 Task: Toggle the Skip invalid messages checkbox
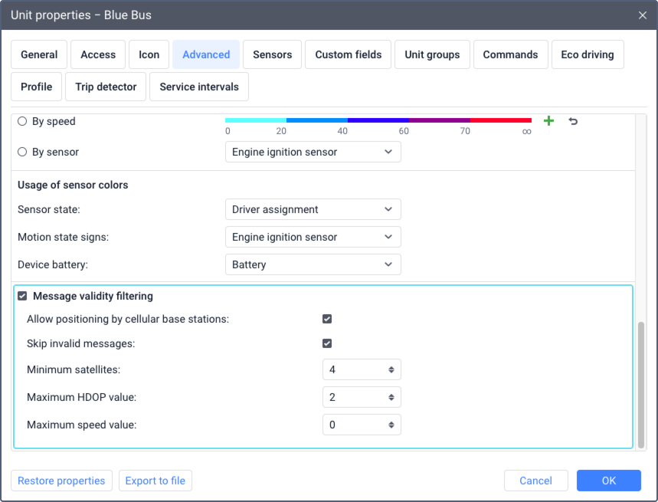point(327,343)
